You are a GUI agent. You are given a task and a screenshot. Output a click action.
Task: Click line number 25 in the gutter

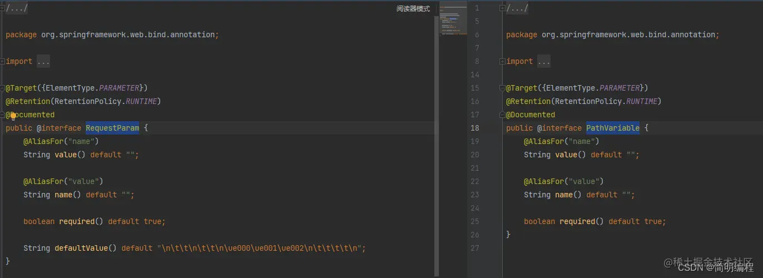click(474, 221)
